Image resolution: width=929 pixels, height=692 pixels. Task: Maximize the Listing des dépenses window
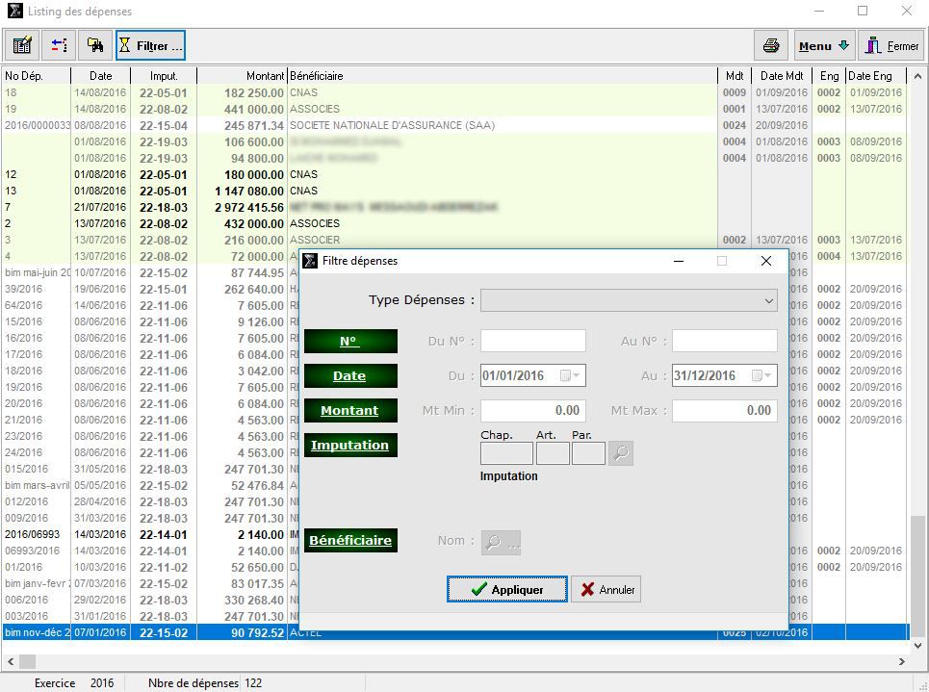pos(863,11)
